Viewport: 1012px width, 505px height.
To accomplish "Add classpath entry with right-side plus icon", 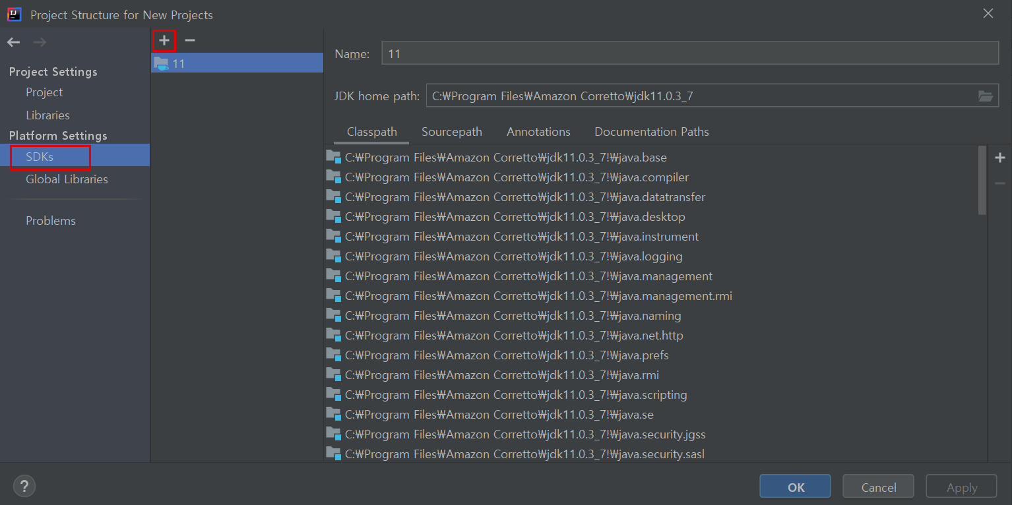I will [1000, 158].
